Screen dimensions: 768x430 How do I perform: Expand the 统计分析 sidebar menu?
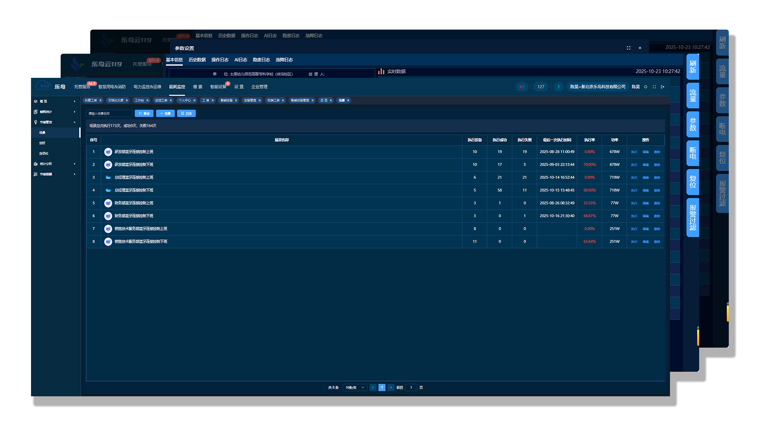pos(55,164)
